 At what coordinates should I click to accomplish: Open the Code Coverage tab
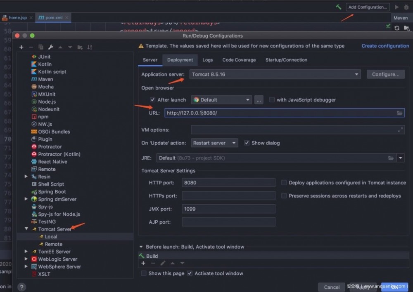coord(239,60)
